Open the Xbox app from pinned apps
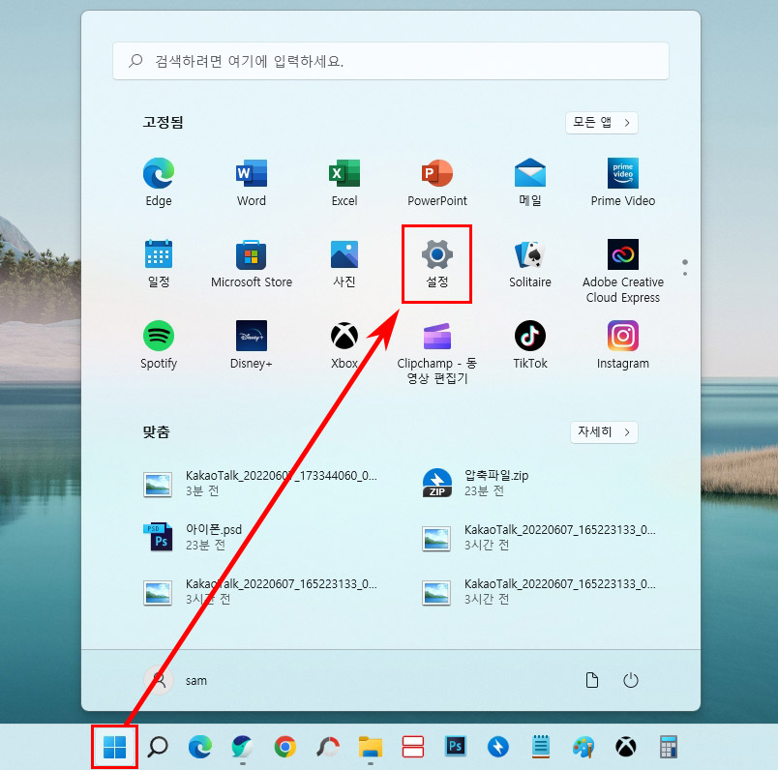 344,341
